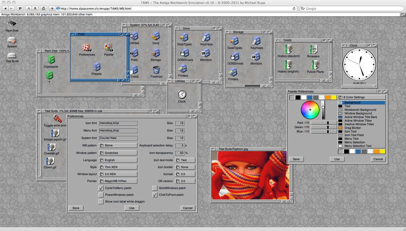406x231 pixels.
Task: Click Save in the Preferences window
Action: [x=76, y=208]
